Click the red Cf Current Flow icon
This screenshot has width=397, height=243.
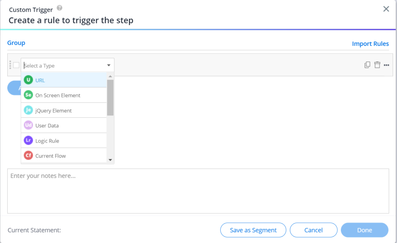28,155
